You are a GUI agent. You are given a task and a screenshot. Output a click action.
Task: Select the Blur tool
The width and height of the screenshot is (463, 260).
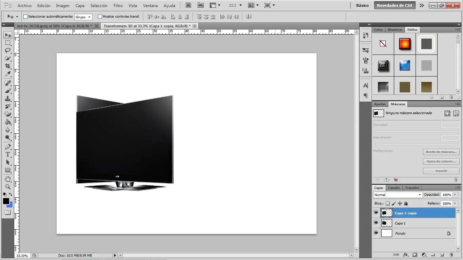(x=8, y=130)
